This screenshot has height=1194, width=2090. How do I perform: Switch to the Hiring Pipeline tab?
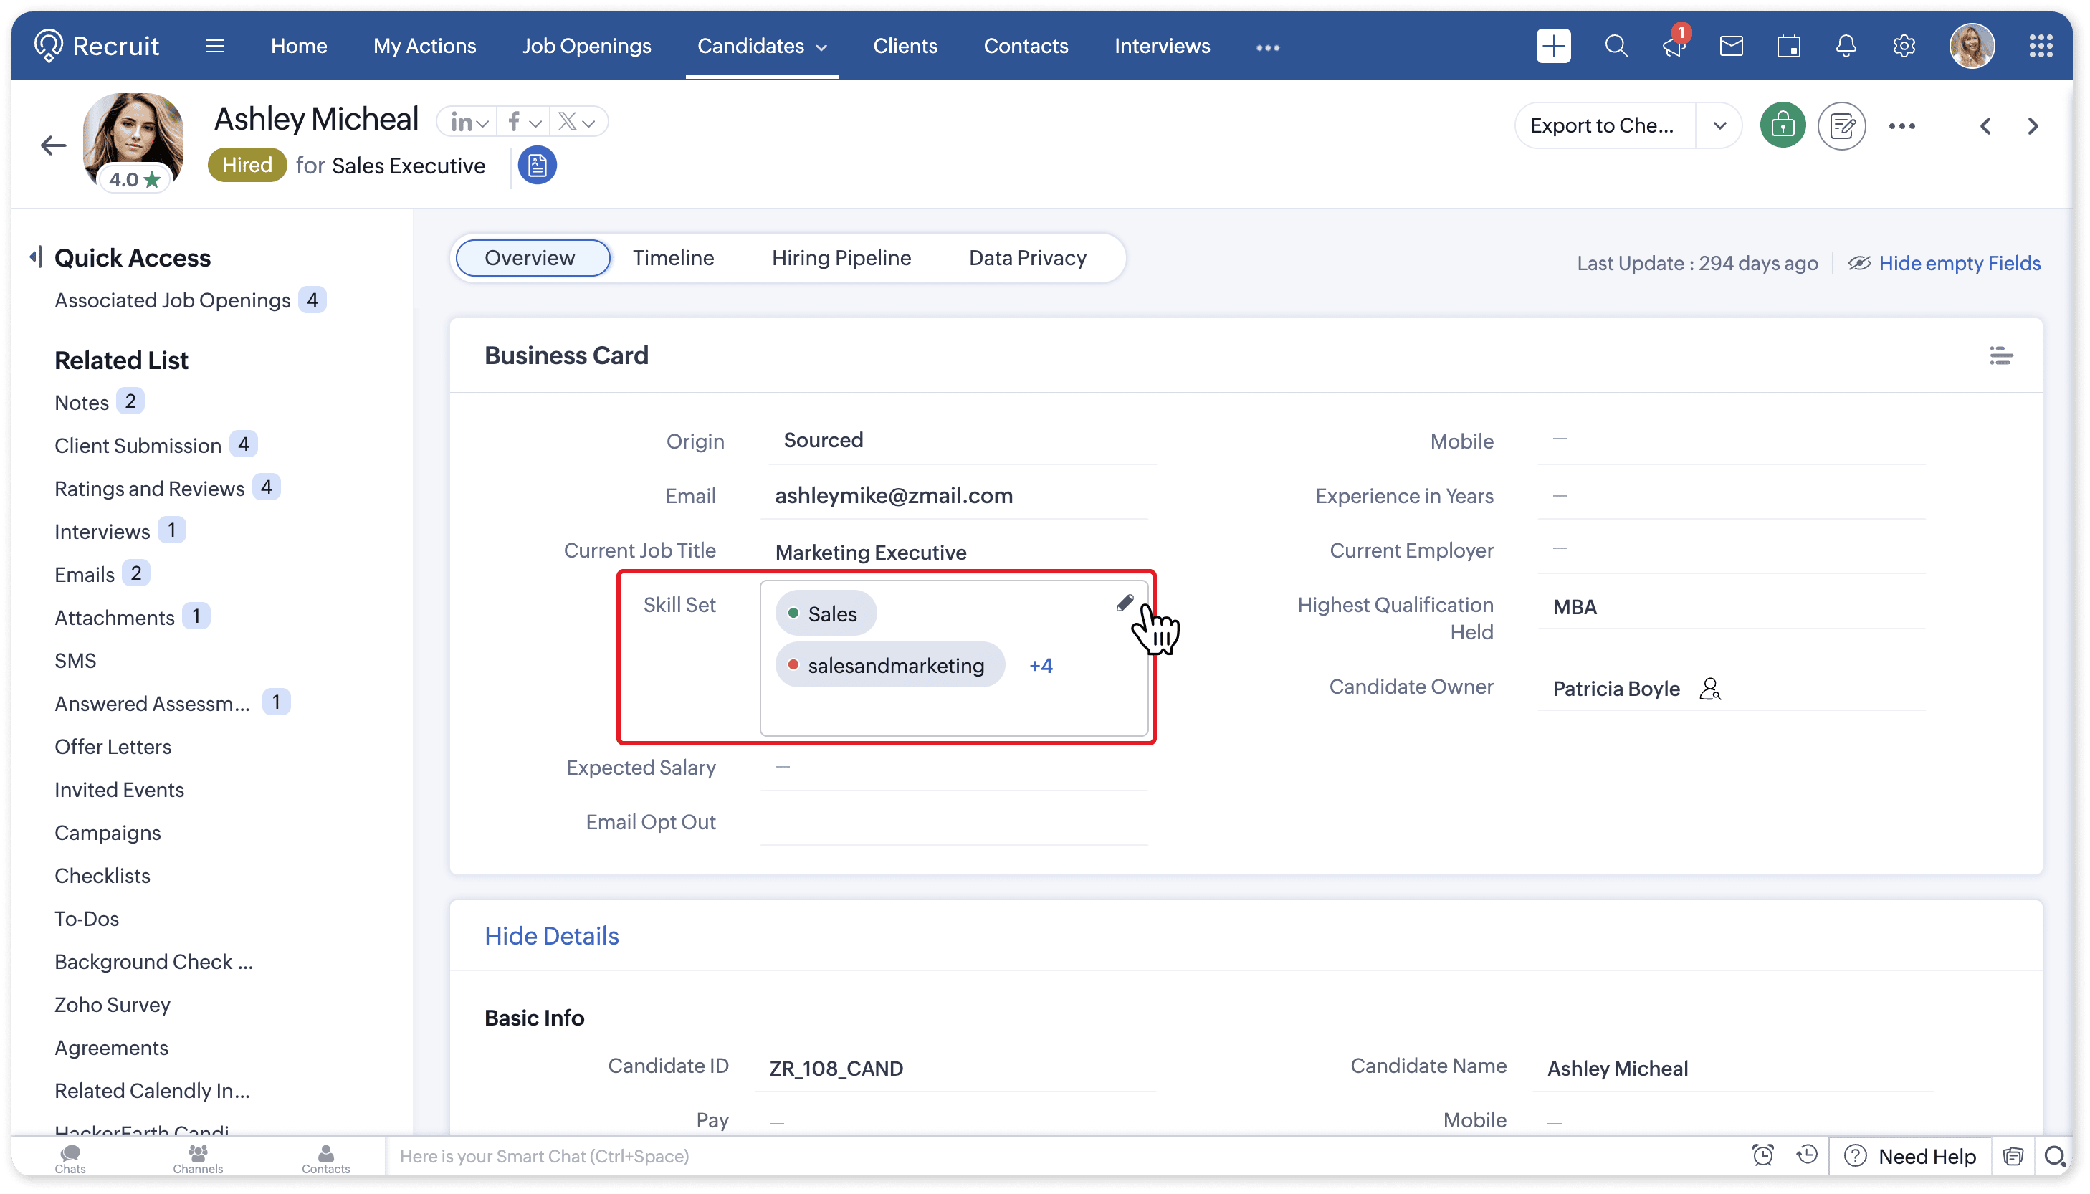[841, 257]
